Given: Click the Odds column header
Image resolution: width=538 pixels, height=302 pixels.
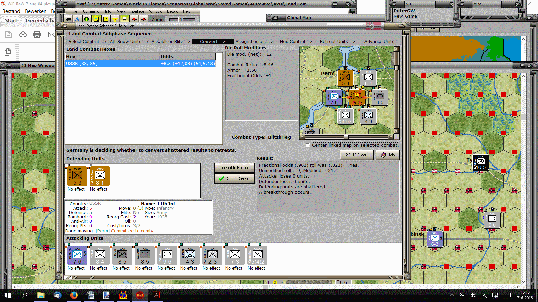Looking at the screenshot, I should pos(188,56).
